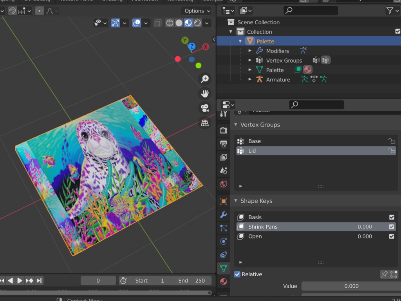This screenshot has height=301, width=401.
Task: Toggle lock on Lid vertex group
Action: tap(392, 150)
